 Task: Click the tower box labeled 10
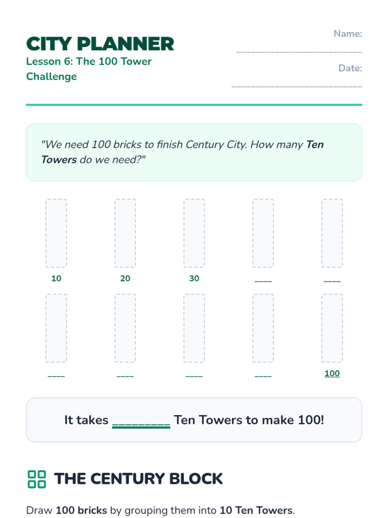coord(56,233)
